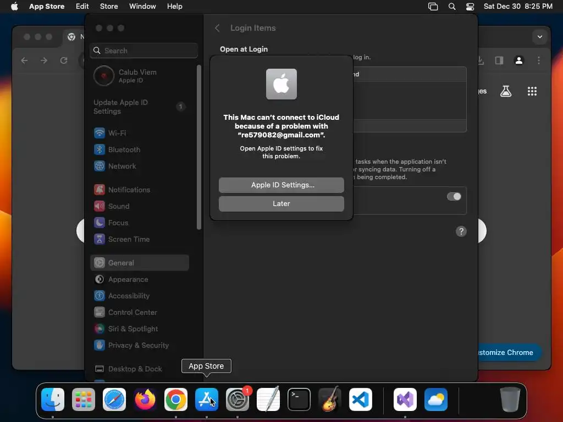The width and height of the screenshot is (563, 422).
Task: Open Chrome Labs flask icon
Action: tap(506, 91)
